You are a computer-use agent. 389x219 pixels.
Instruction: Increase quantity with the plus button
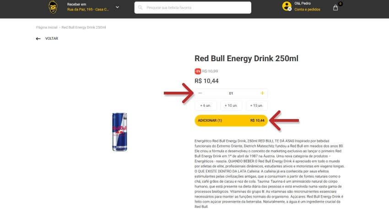262,93
